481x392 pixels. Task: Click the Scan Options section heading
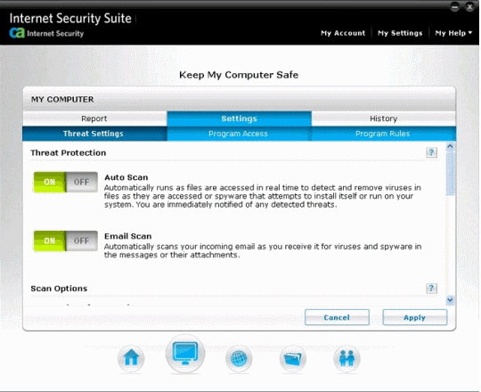point(59,289)
